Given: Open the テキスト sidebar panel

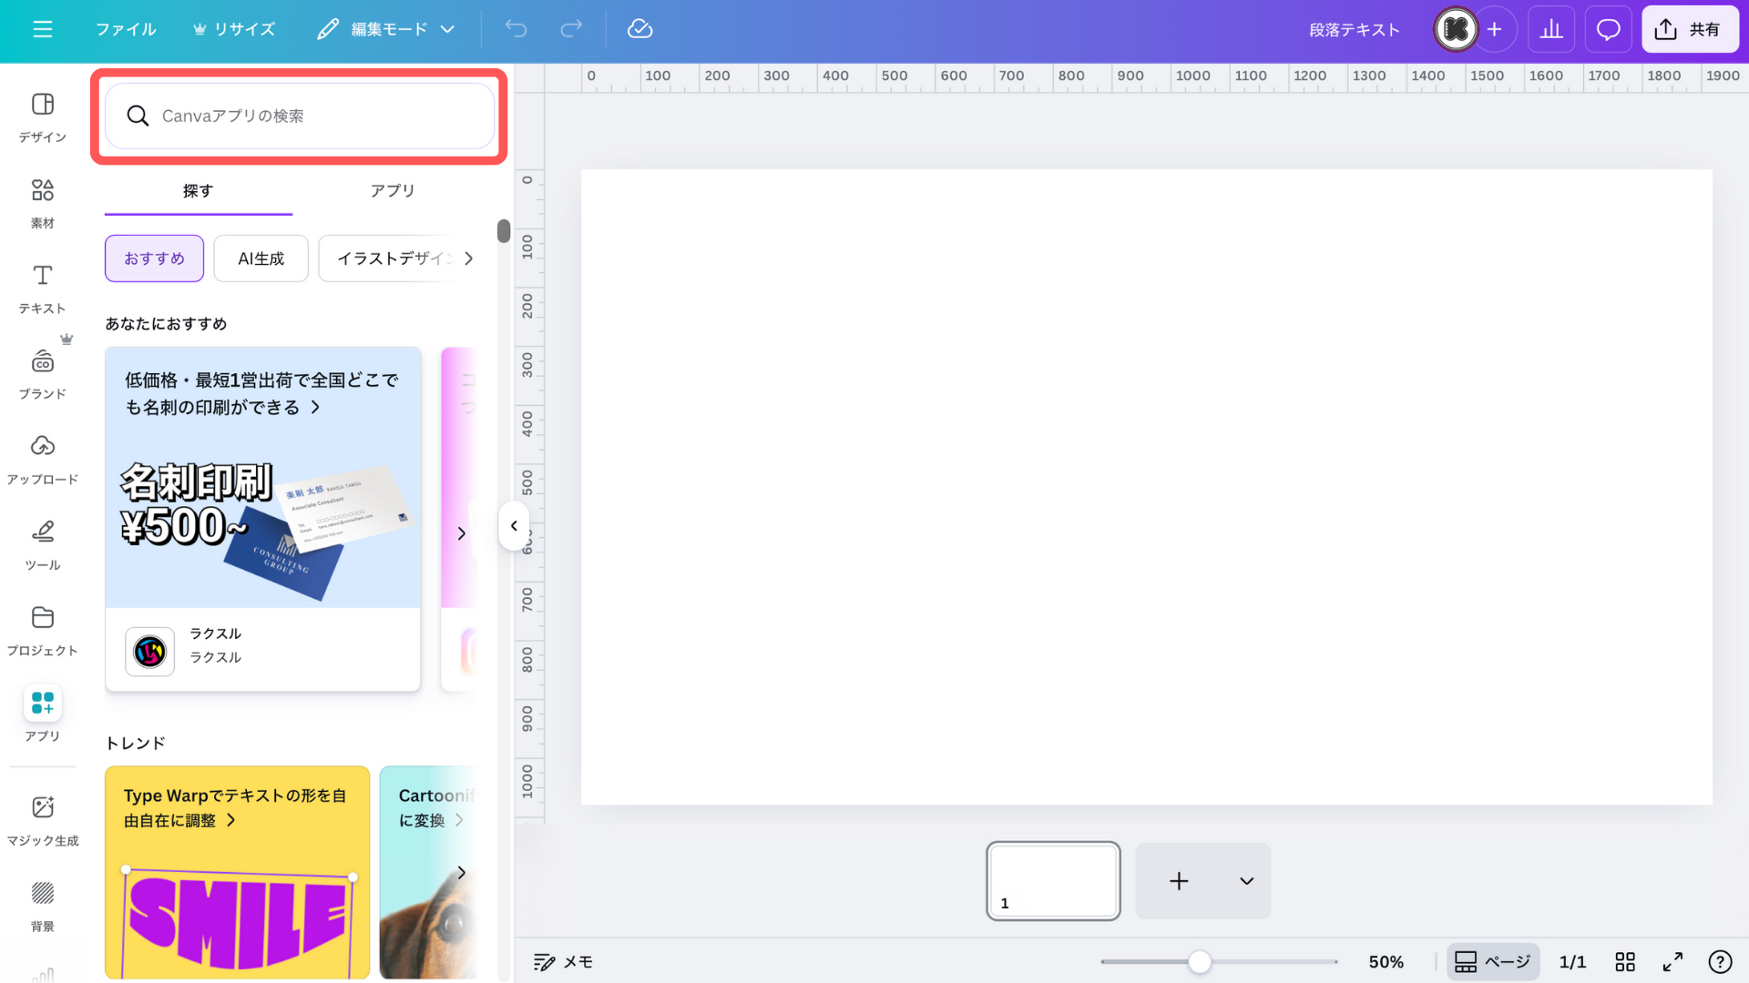Looking at the screenshot, I should click(x=43, y=289).
